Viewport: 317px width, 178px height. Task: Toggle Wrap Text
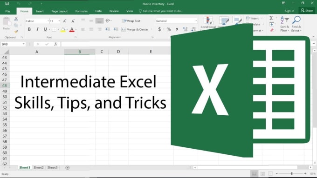(x=131, y=21)
